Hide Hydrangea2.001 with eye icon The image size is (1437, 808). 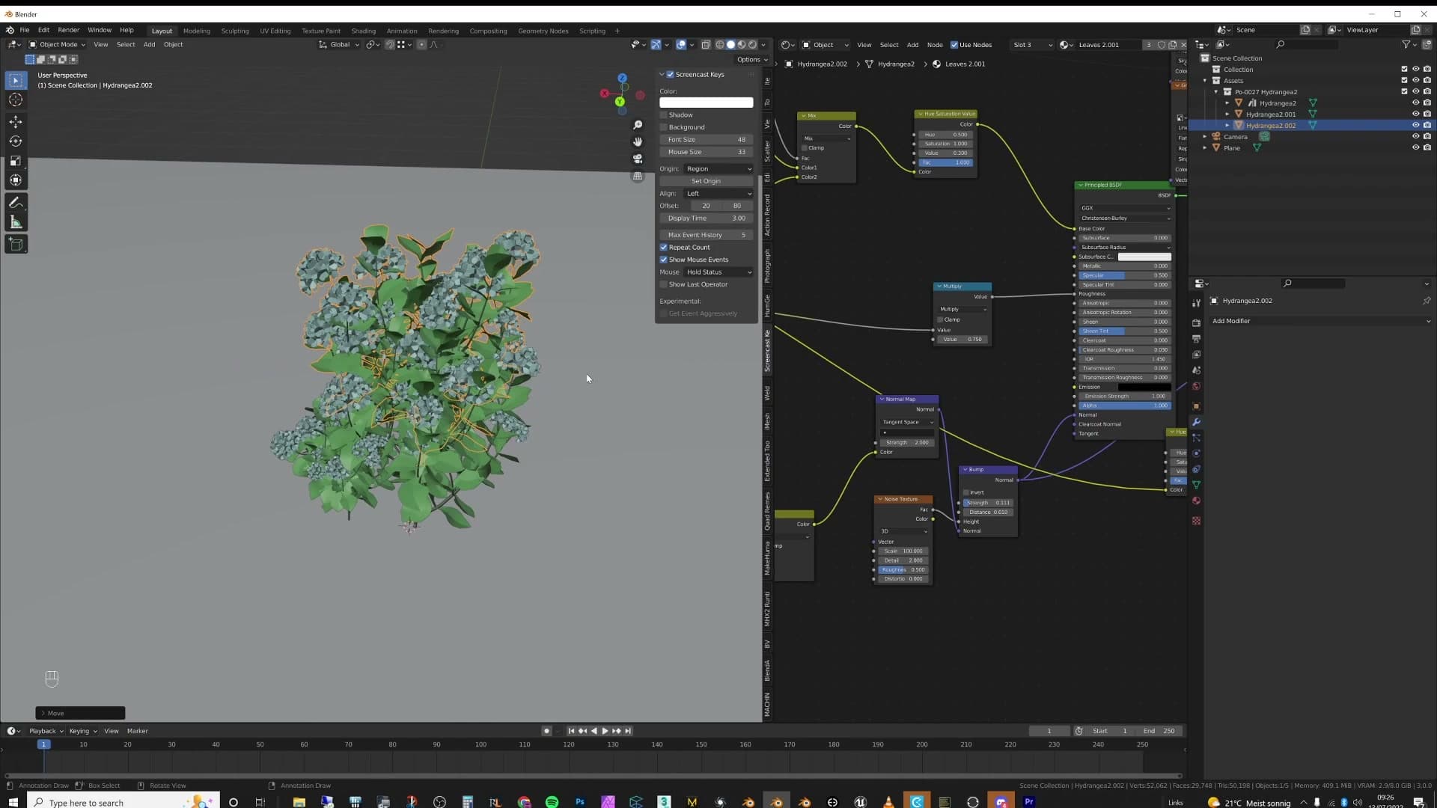1415,114
